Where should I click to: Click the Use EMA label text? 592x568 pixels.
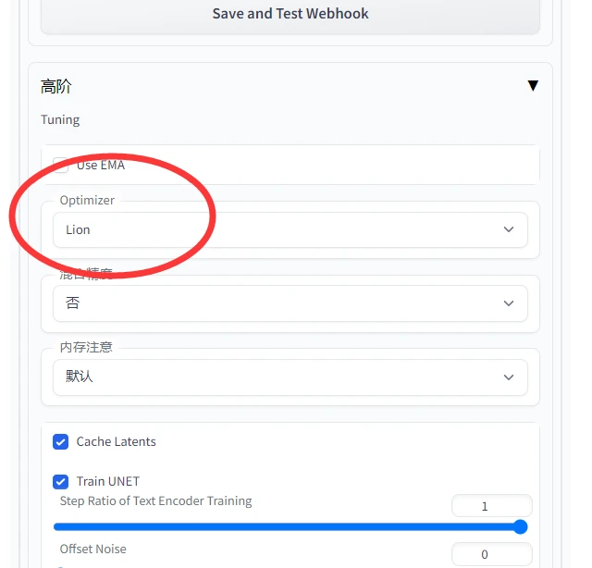(101, 165)
